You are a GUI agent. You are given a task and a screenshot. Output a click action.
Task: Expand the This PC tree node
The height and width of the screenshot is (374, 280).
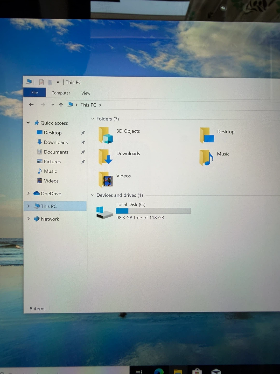29,206
